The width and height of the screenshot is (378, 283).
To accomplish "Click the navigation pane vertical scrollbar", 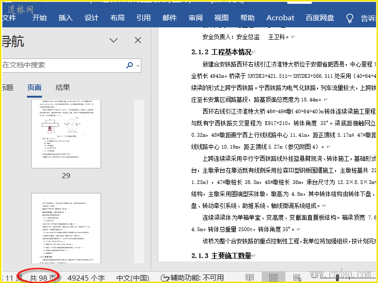I will click(139, 182).
